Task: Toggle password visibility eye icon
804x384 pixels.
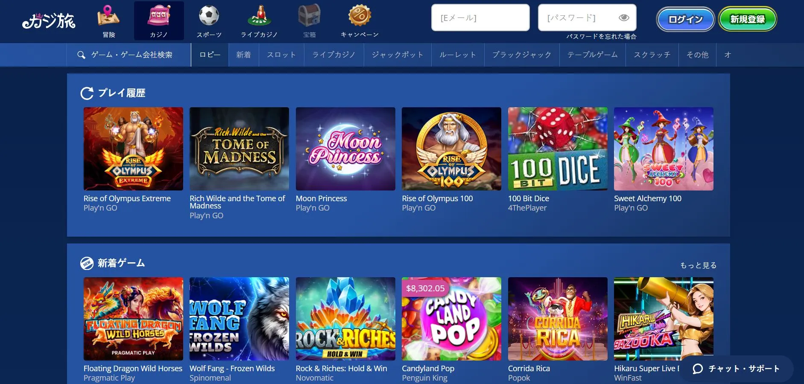Action: 624,18
